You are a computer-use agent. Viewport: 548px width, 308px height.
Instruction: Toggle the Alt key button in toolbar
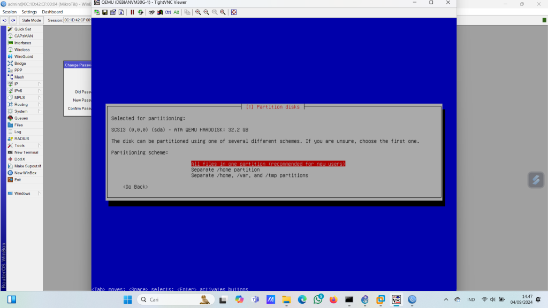(176, 12)
